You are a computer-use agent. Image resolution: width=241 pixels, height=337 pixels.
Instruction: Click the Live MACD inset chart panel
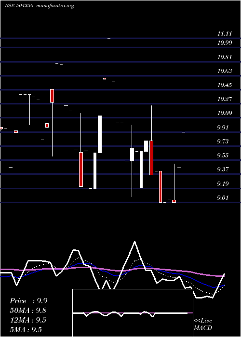point(133,313)
